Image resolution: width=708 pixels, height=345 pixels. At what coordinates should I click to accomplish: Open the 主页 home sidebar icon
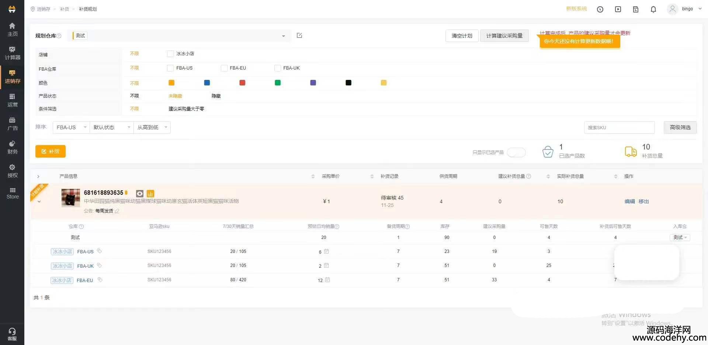click(x=12, y=29)
